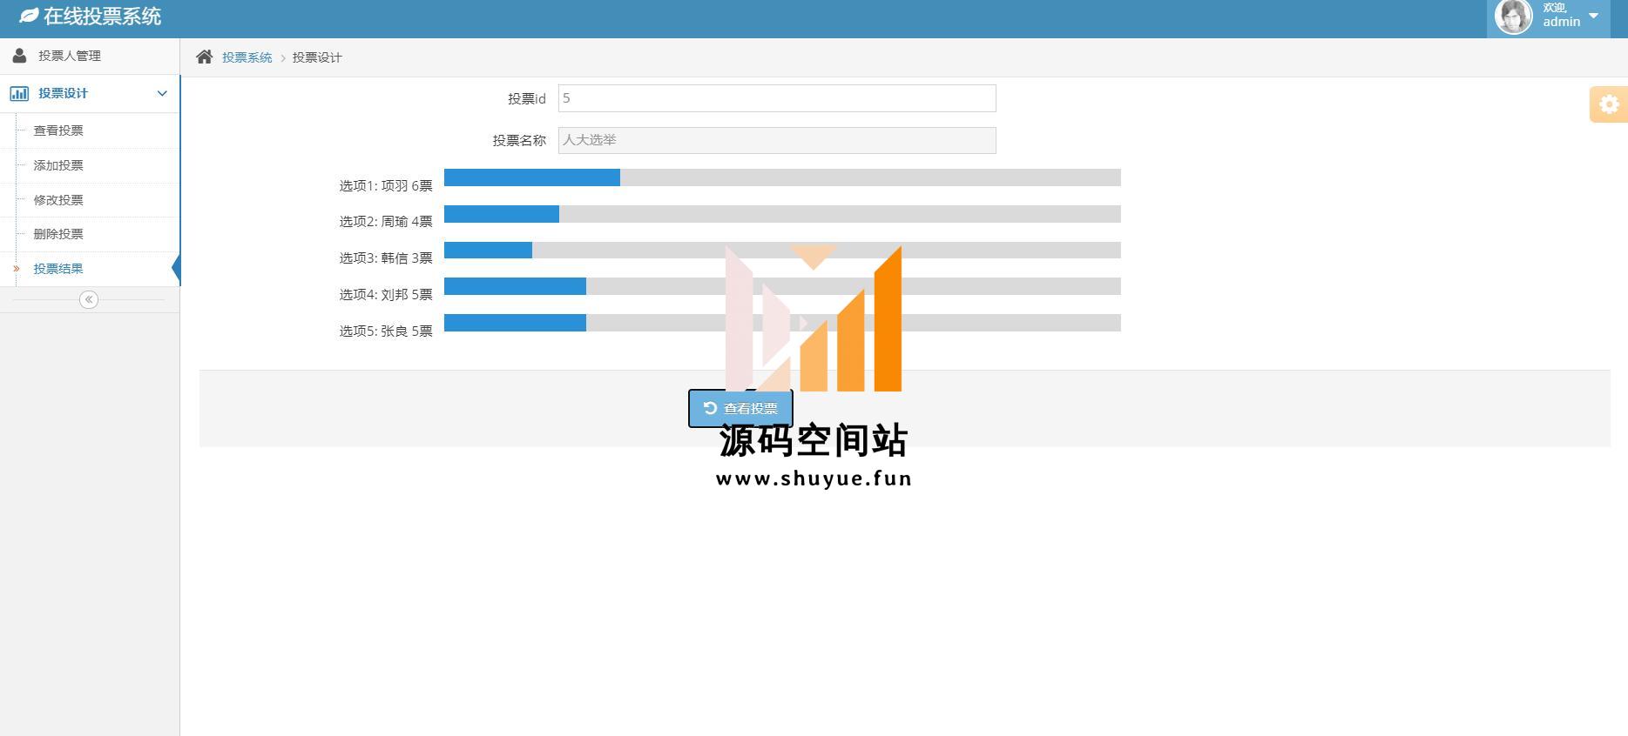
Task: Click the leaf logo icon
Action: [29, 17]
